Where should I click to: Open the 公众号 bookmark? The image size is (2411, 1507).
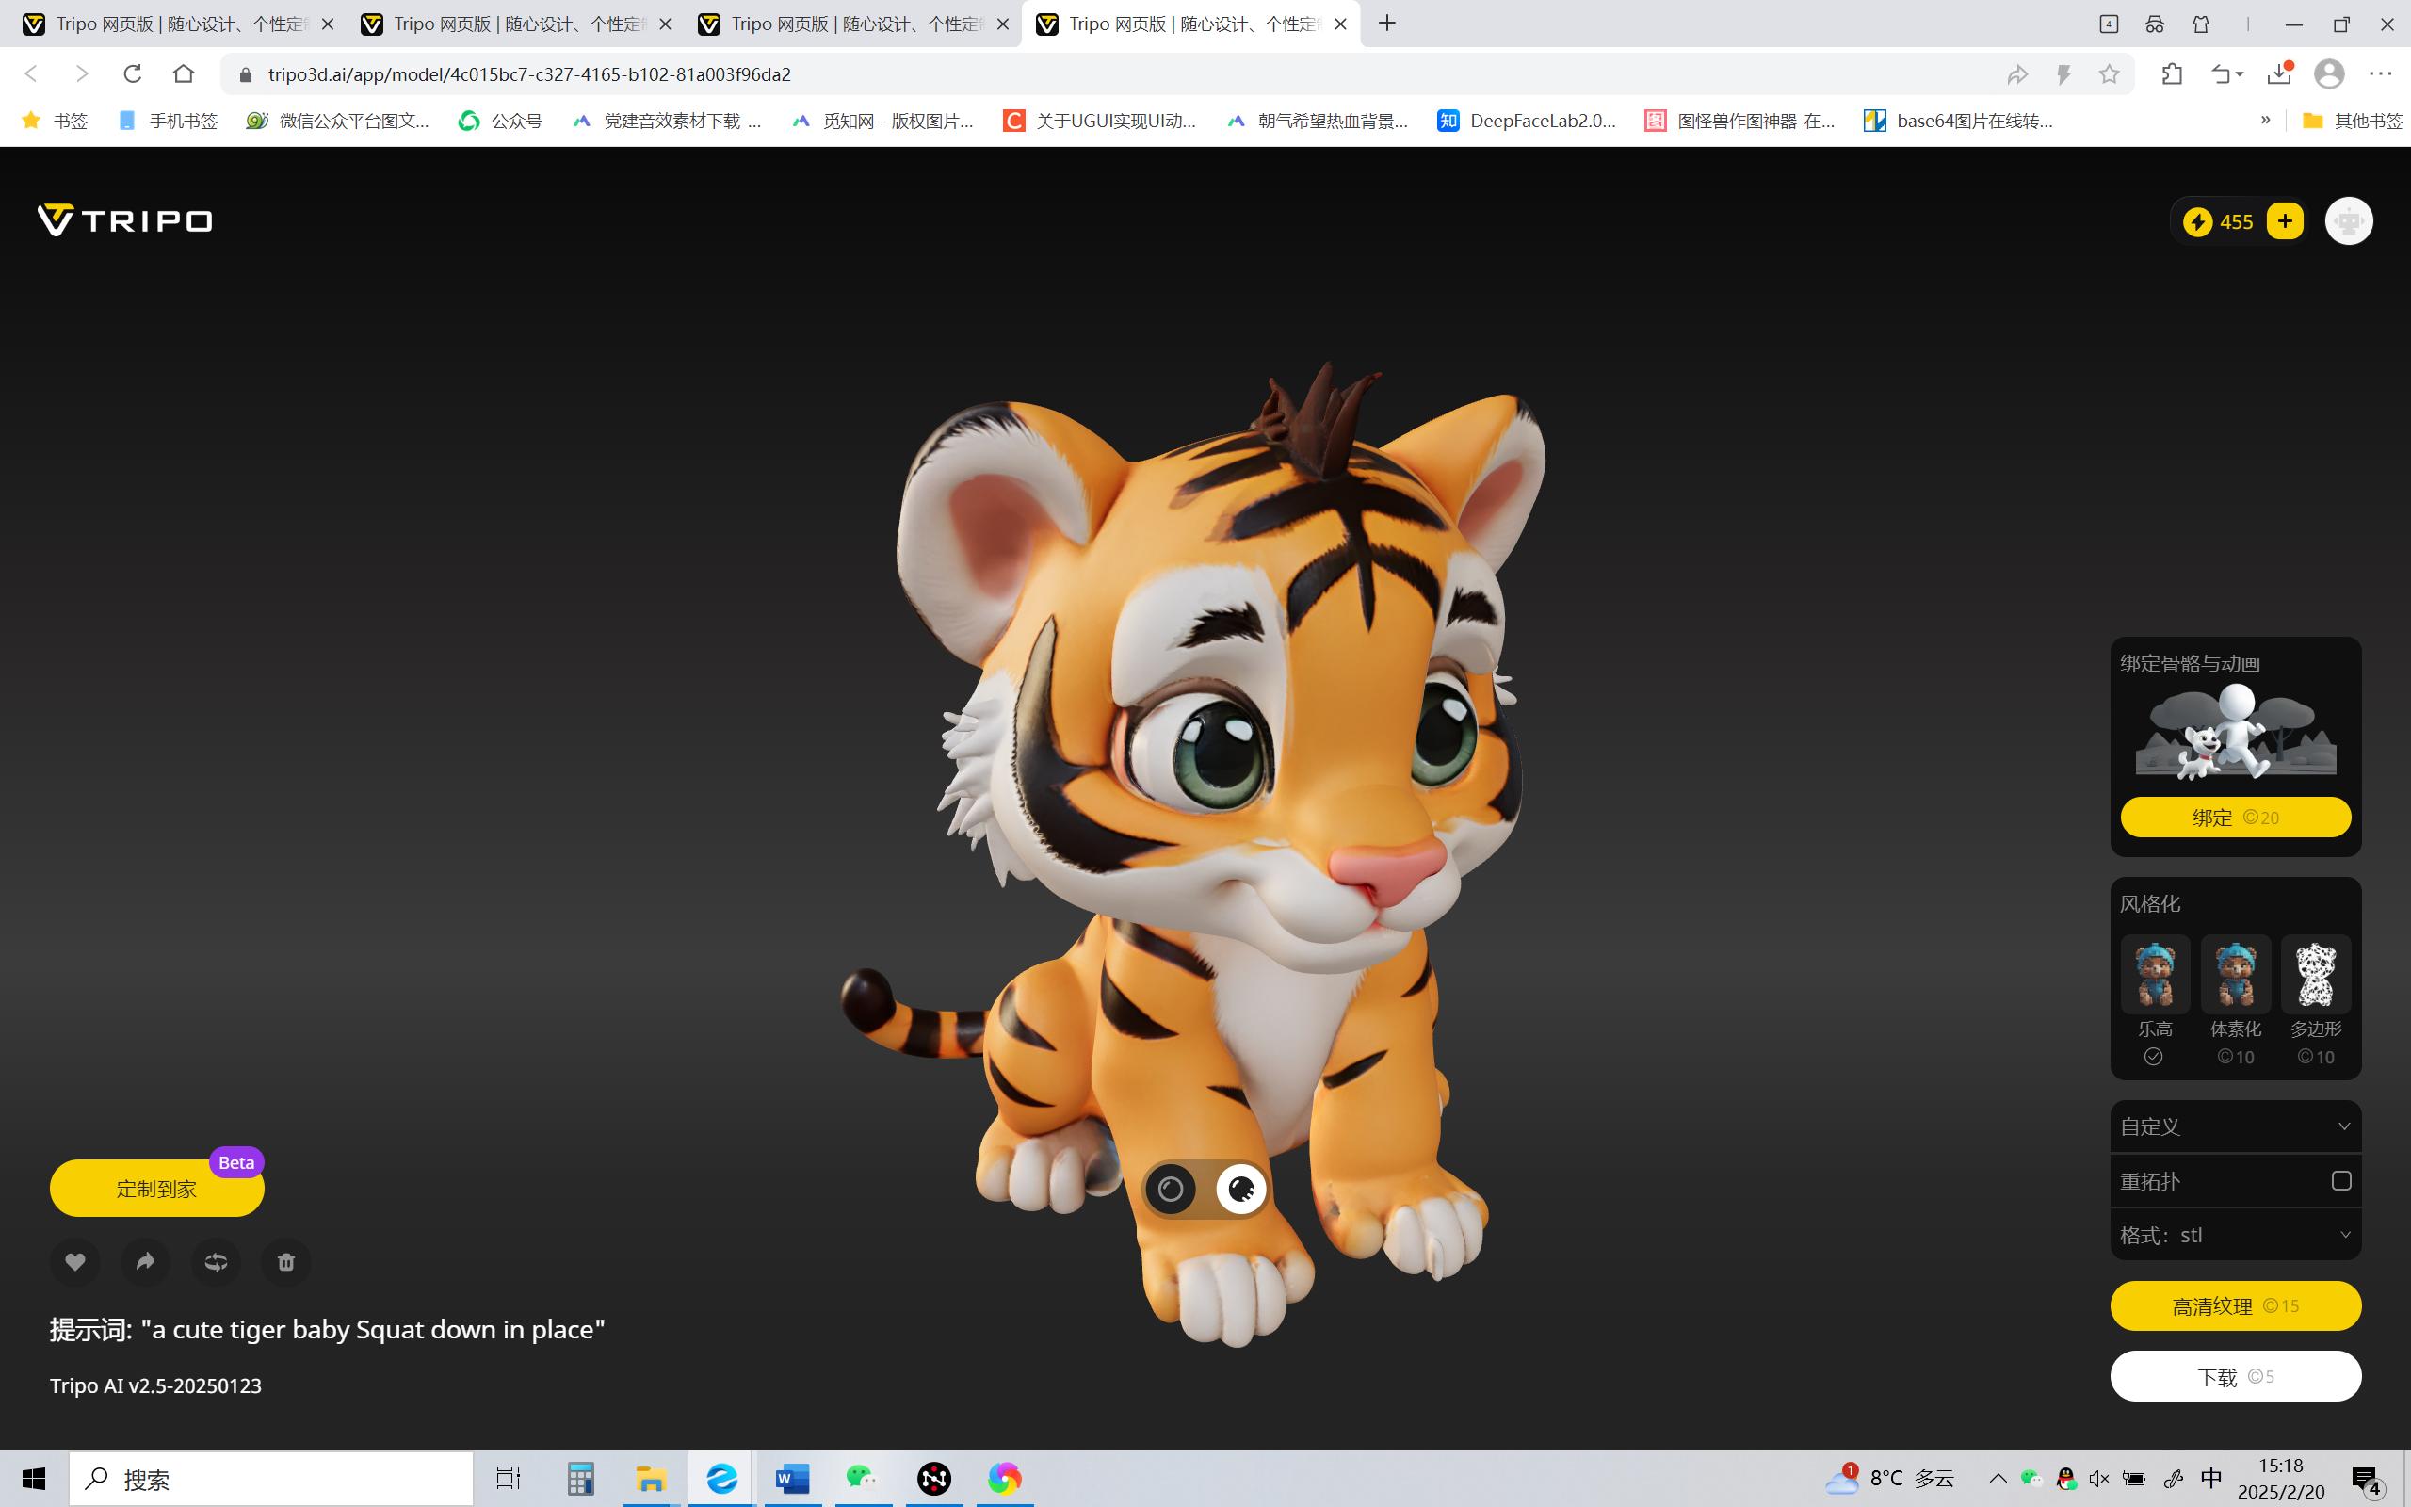click(x=500, y=121)
